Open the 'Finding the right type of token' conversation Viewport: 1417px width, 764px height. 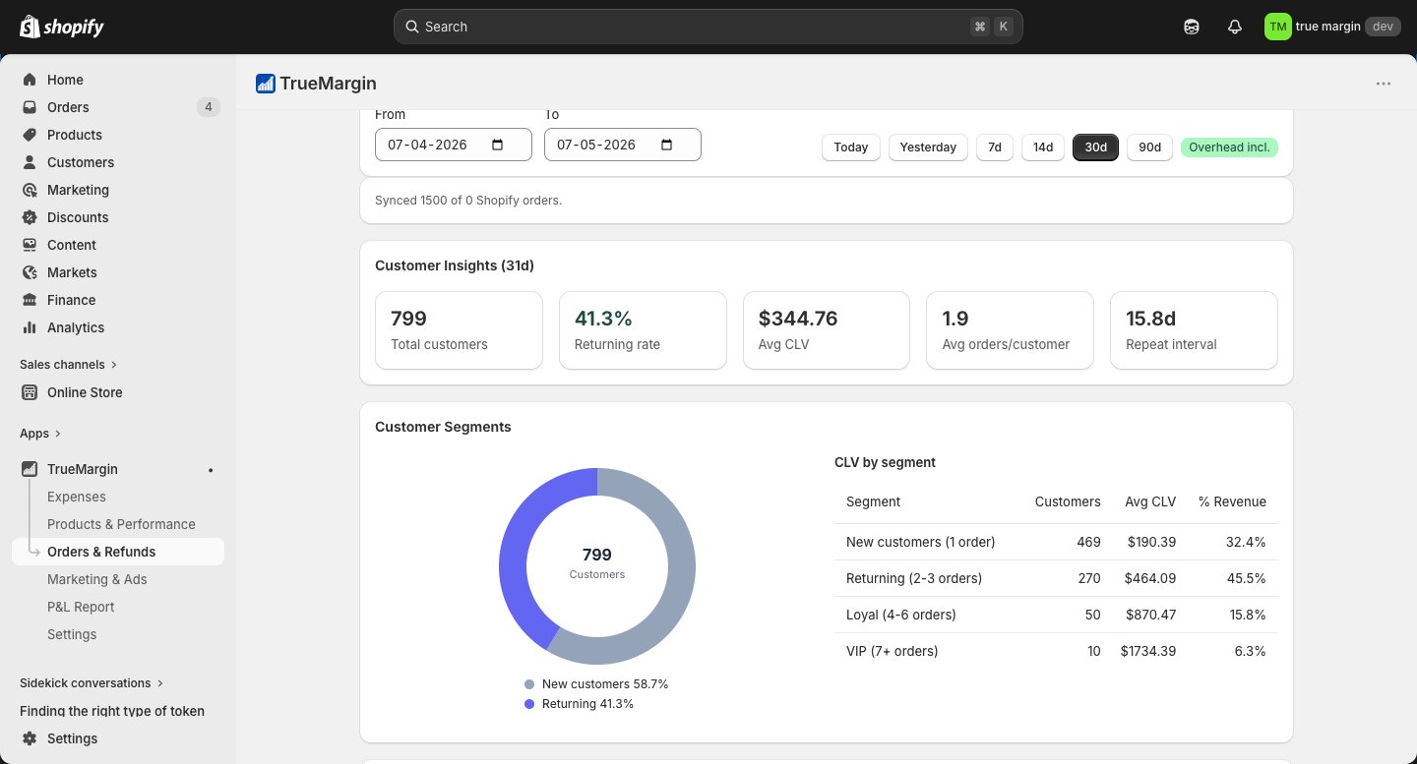point(112,711)
